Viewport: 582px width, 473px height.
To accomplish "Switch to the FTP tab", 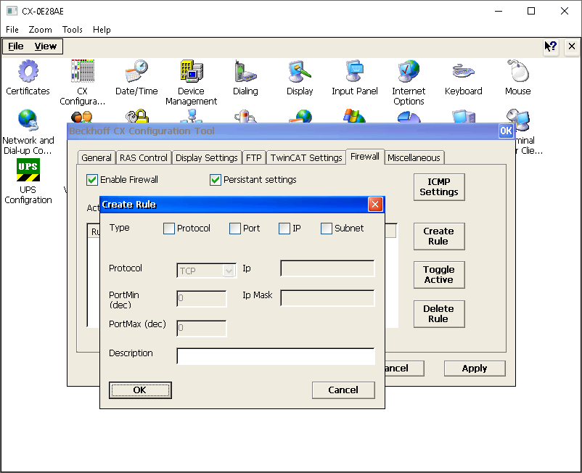I will (x=254, y=157).
